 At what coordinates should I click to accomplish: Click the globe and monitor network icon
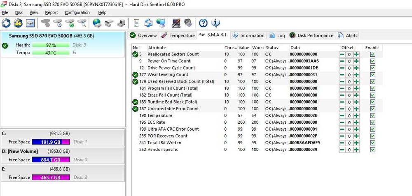tap(161, 23)
